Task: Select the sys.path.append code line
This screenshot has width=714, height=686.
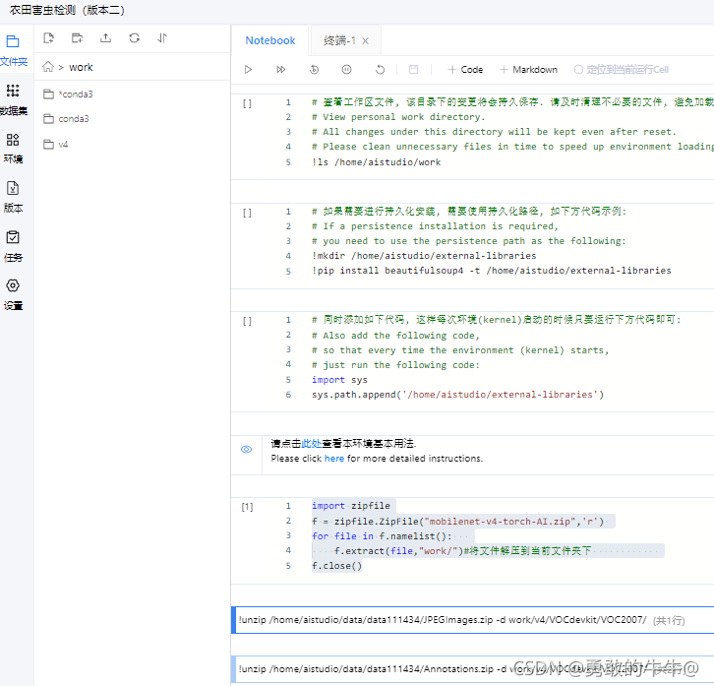Action: click(457, 395)
